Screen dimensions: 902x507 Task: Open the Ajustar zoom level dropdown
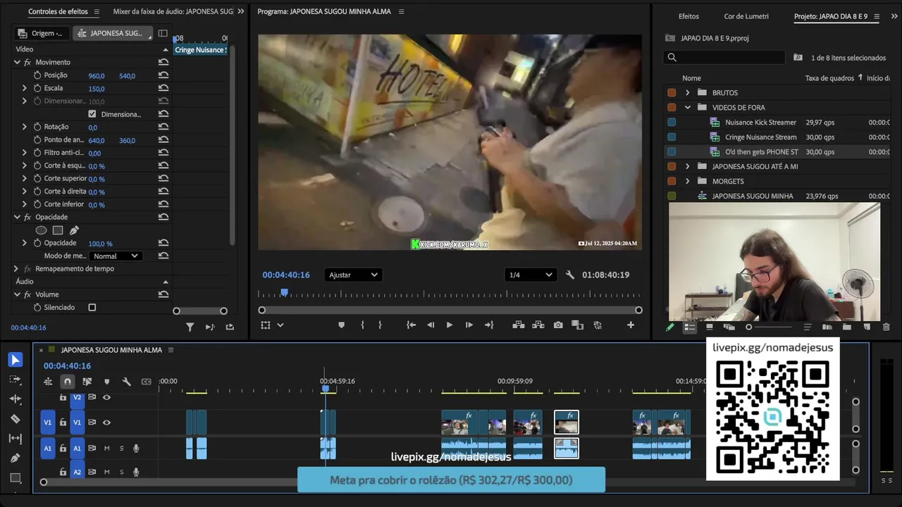tap(353, 275)
